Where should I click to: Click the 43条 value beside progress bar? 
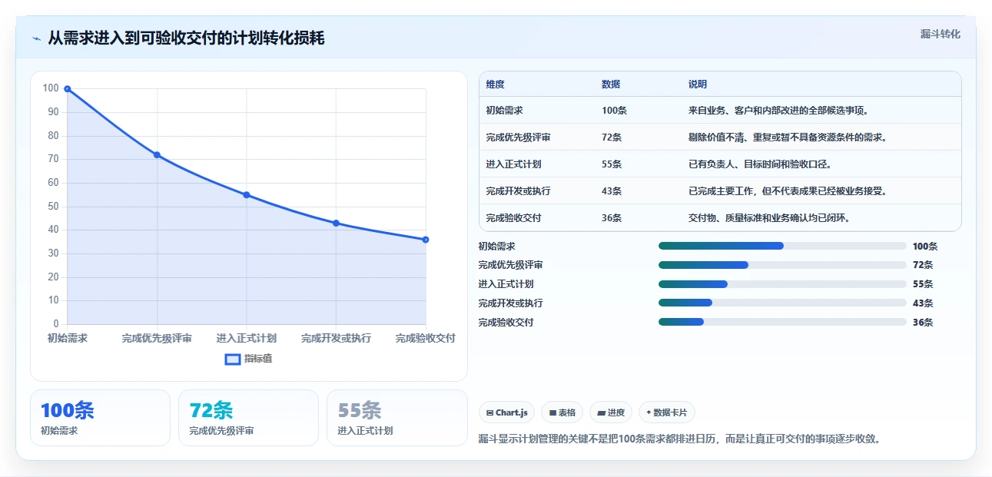pyautogui.click(x=923, y=303)
